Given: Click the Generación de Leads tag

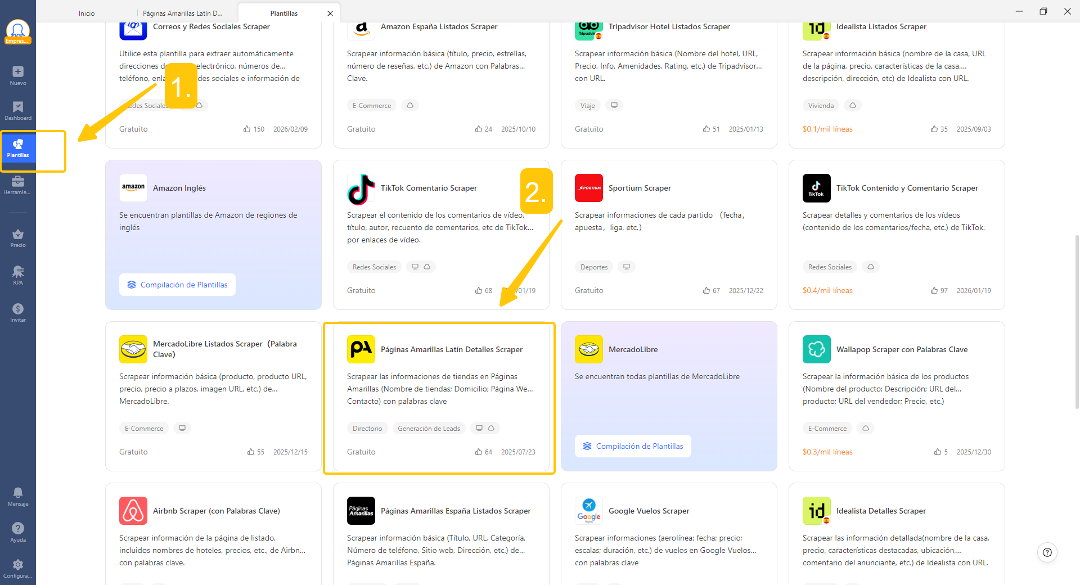Looking at the screenshot, I should 429,429.
